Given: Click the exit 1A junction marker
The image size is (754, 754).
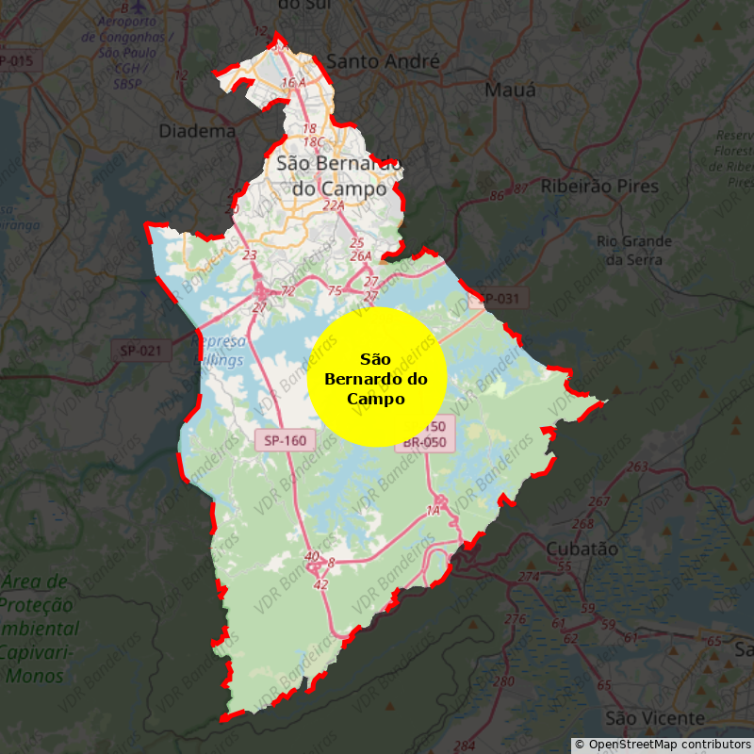Looking at the screenshot, I should click(x=434, y=510).
